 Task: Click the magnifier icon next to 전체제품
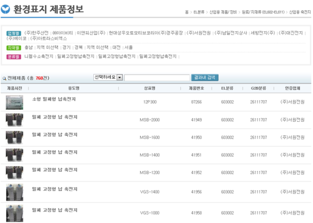click(4, 79)
